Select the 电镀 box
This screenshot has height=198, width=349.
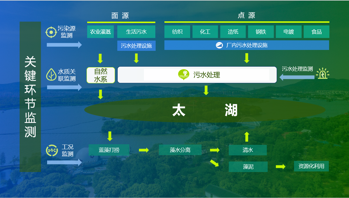[289, 32]
